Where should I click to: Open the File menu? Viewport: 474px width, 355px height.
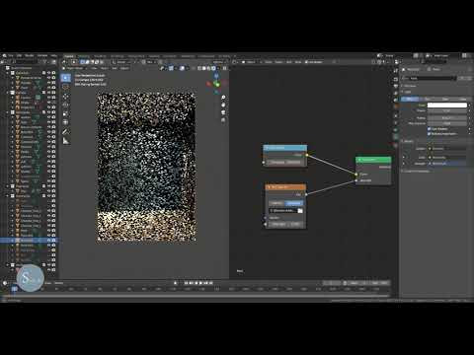11,55
